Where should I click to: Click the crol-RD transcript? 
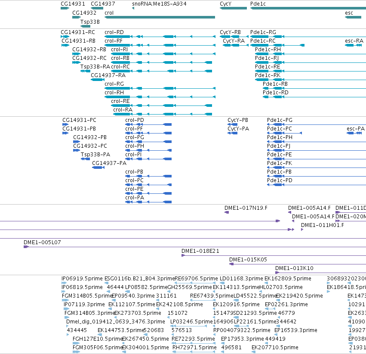[x=160, y=37]
